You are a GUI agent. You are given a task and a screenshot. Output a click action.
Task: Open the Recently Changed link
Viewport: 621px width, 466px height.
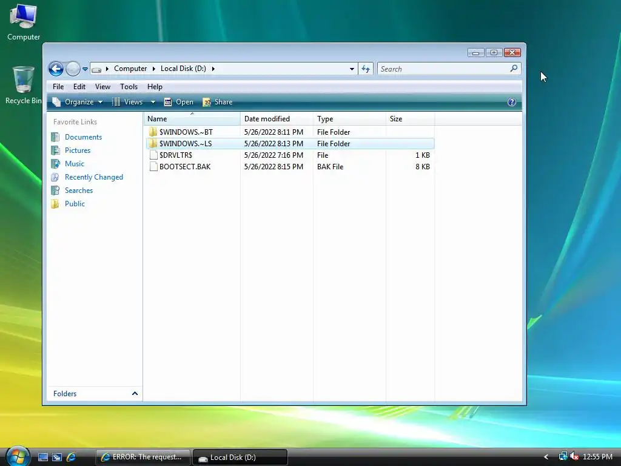coord(94,177)
